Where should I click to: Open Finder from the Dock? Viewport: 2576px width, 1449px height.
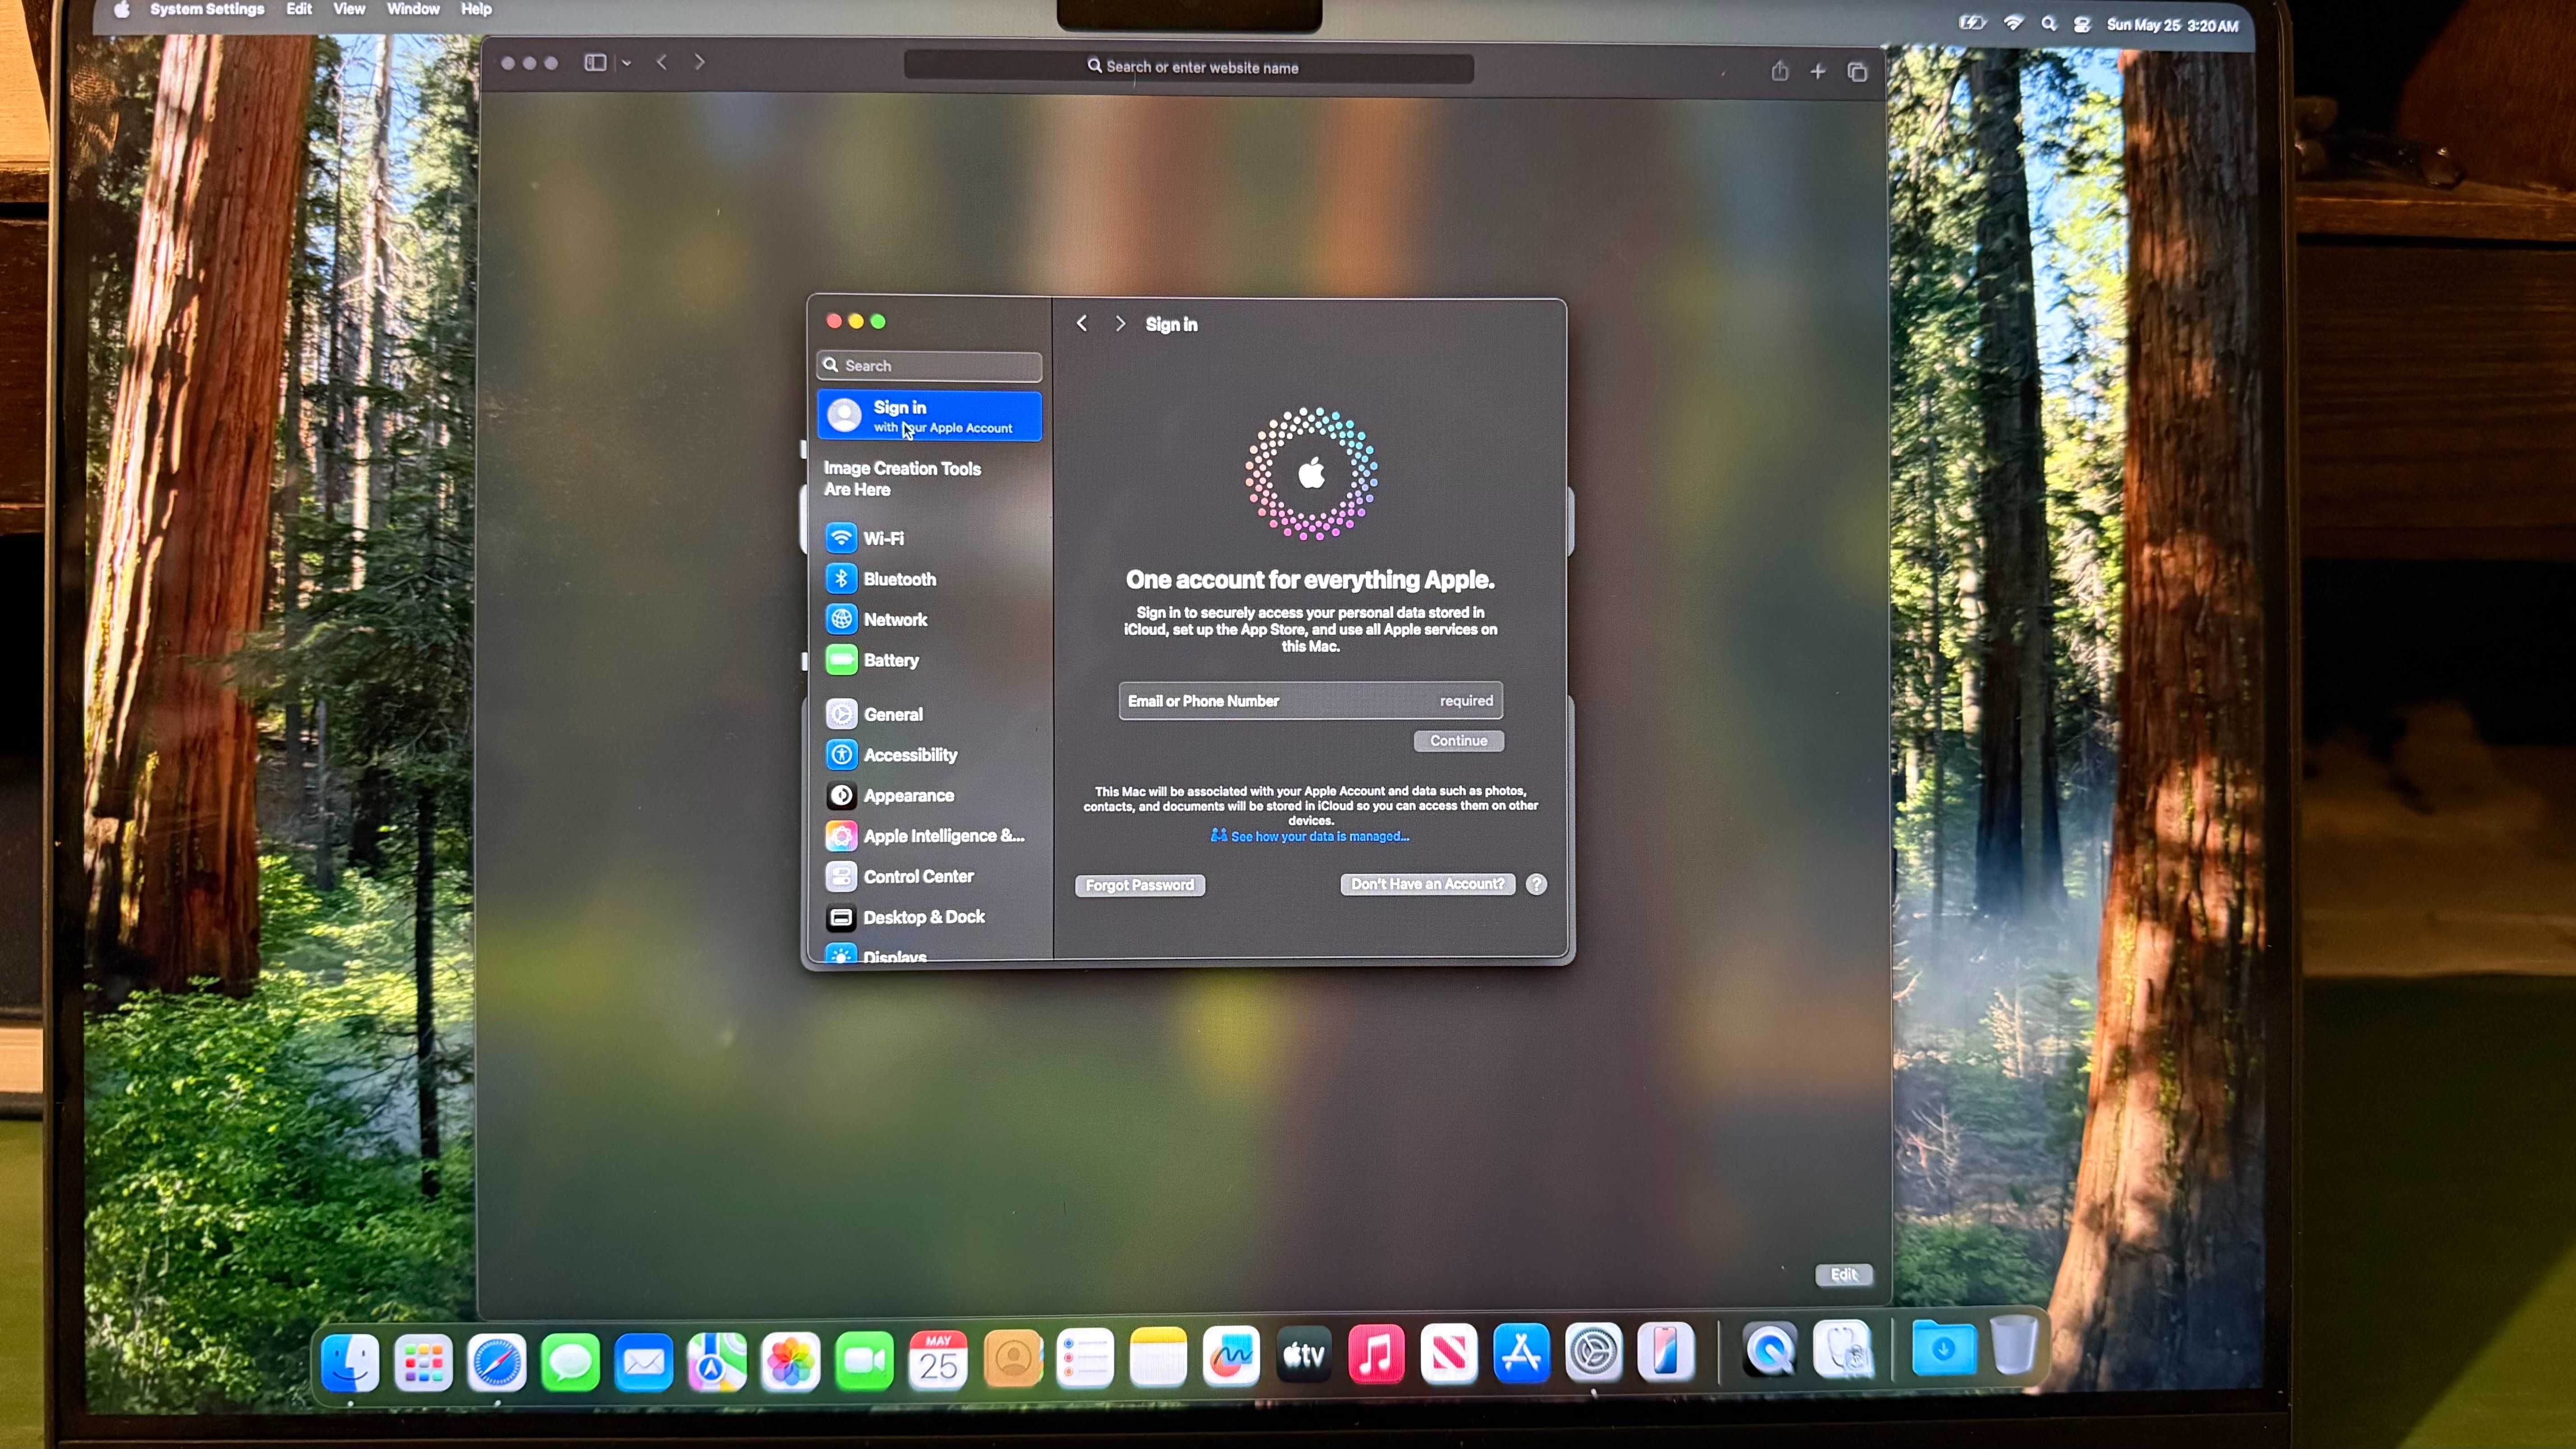[350, 1362]
